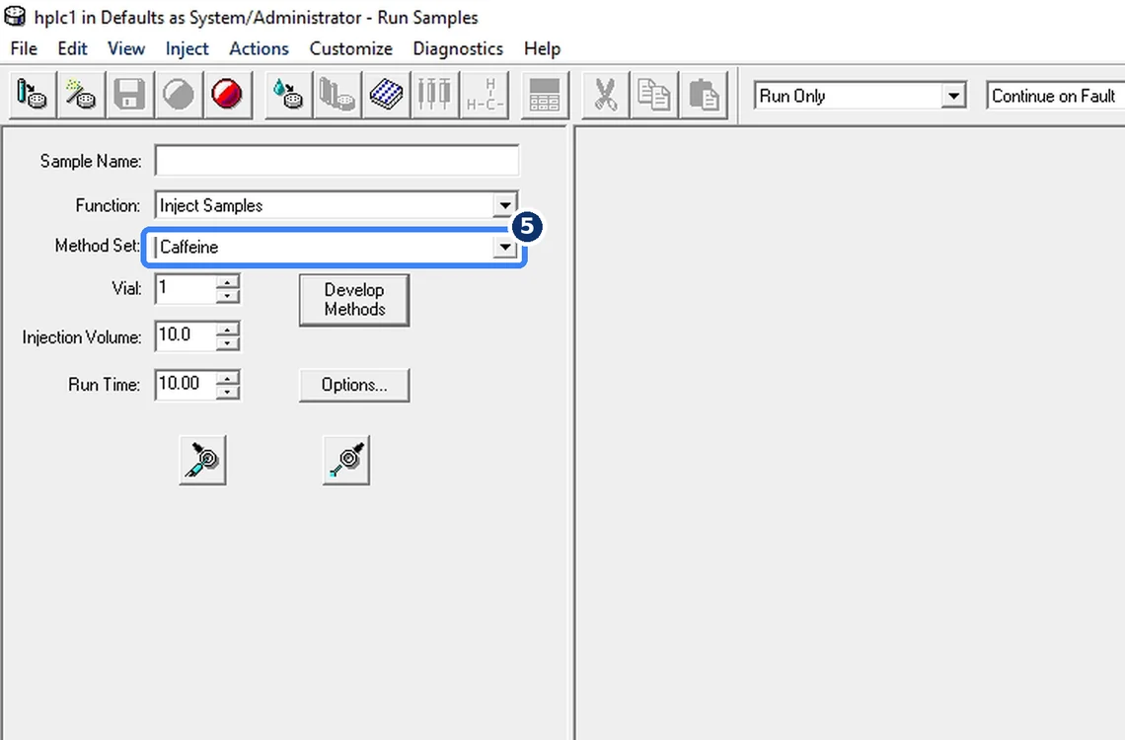Open the Help menu
Image resolution: width=1125 pixels, height=740 pixels.
542,48
